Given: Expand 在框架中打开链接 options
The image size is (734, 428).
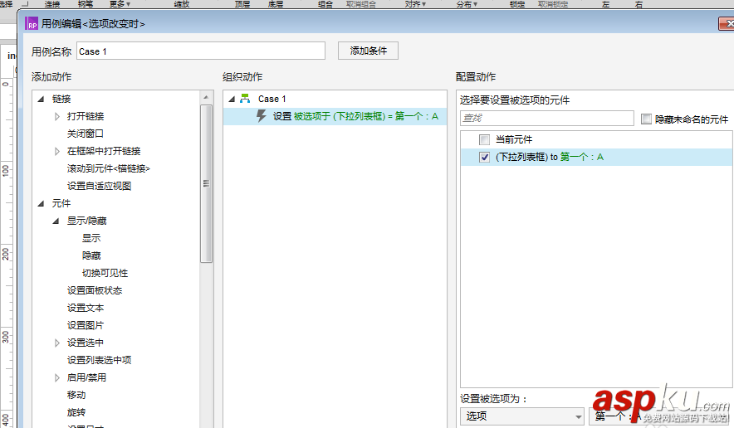Looking at the screenshot, I should click(x=57, y=151).
